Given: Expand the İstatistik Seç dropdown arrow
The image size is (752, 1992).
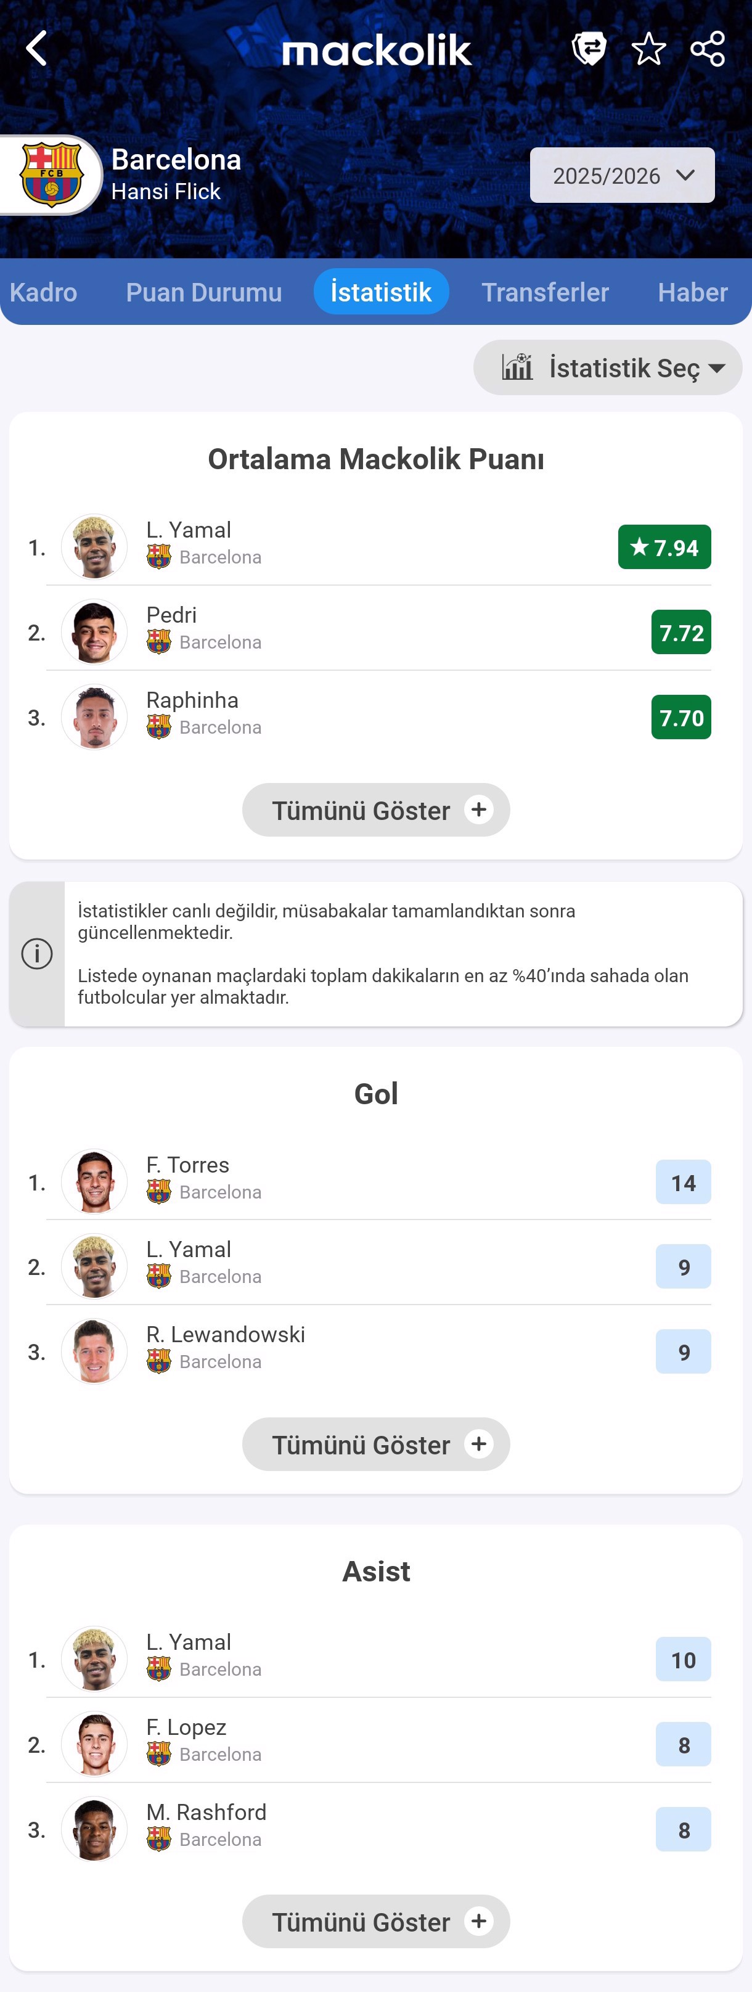Looking at the screenshot, I should [716, 368].
